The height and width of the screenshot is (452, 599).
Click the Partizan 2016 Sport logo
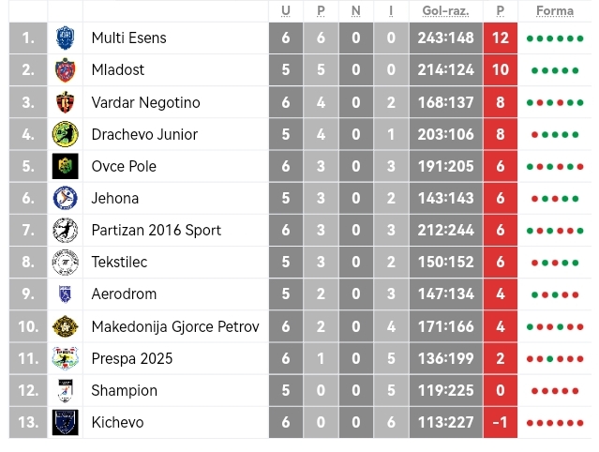65,230
